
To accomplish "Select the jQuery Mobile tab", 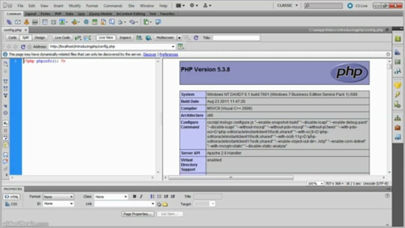I will (x=100, y=14).
